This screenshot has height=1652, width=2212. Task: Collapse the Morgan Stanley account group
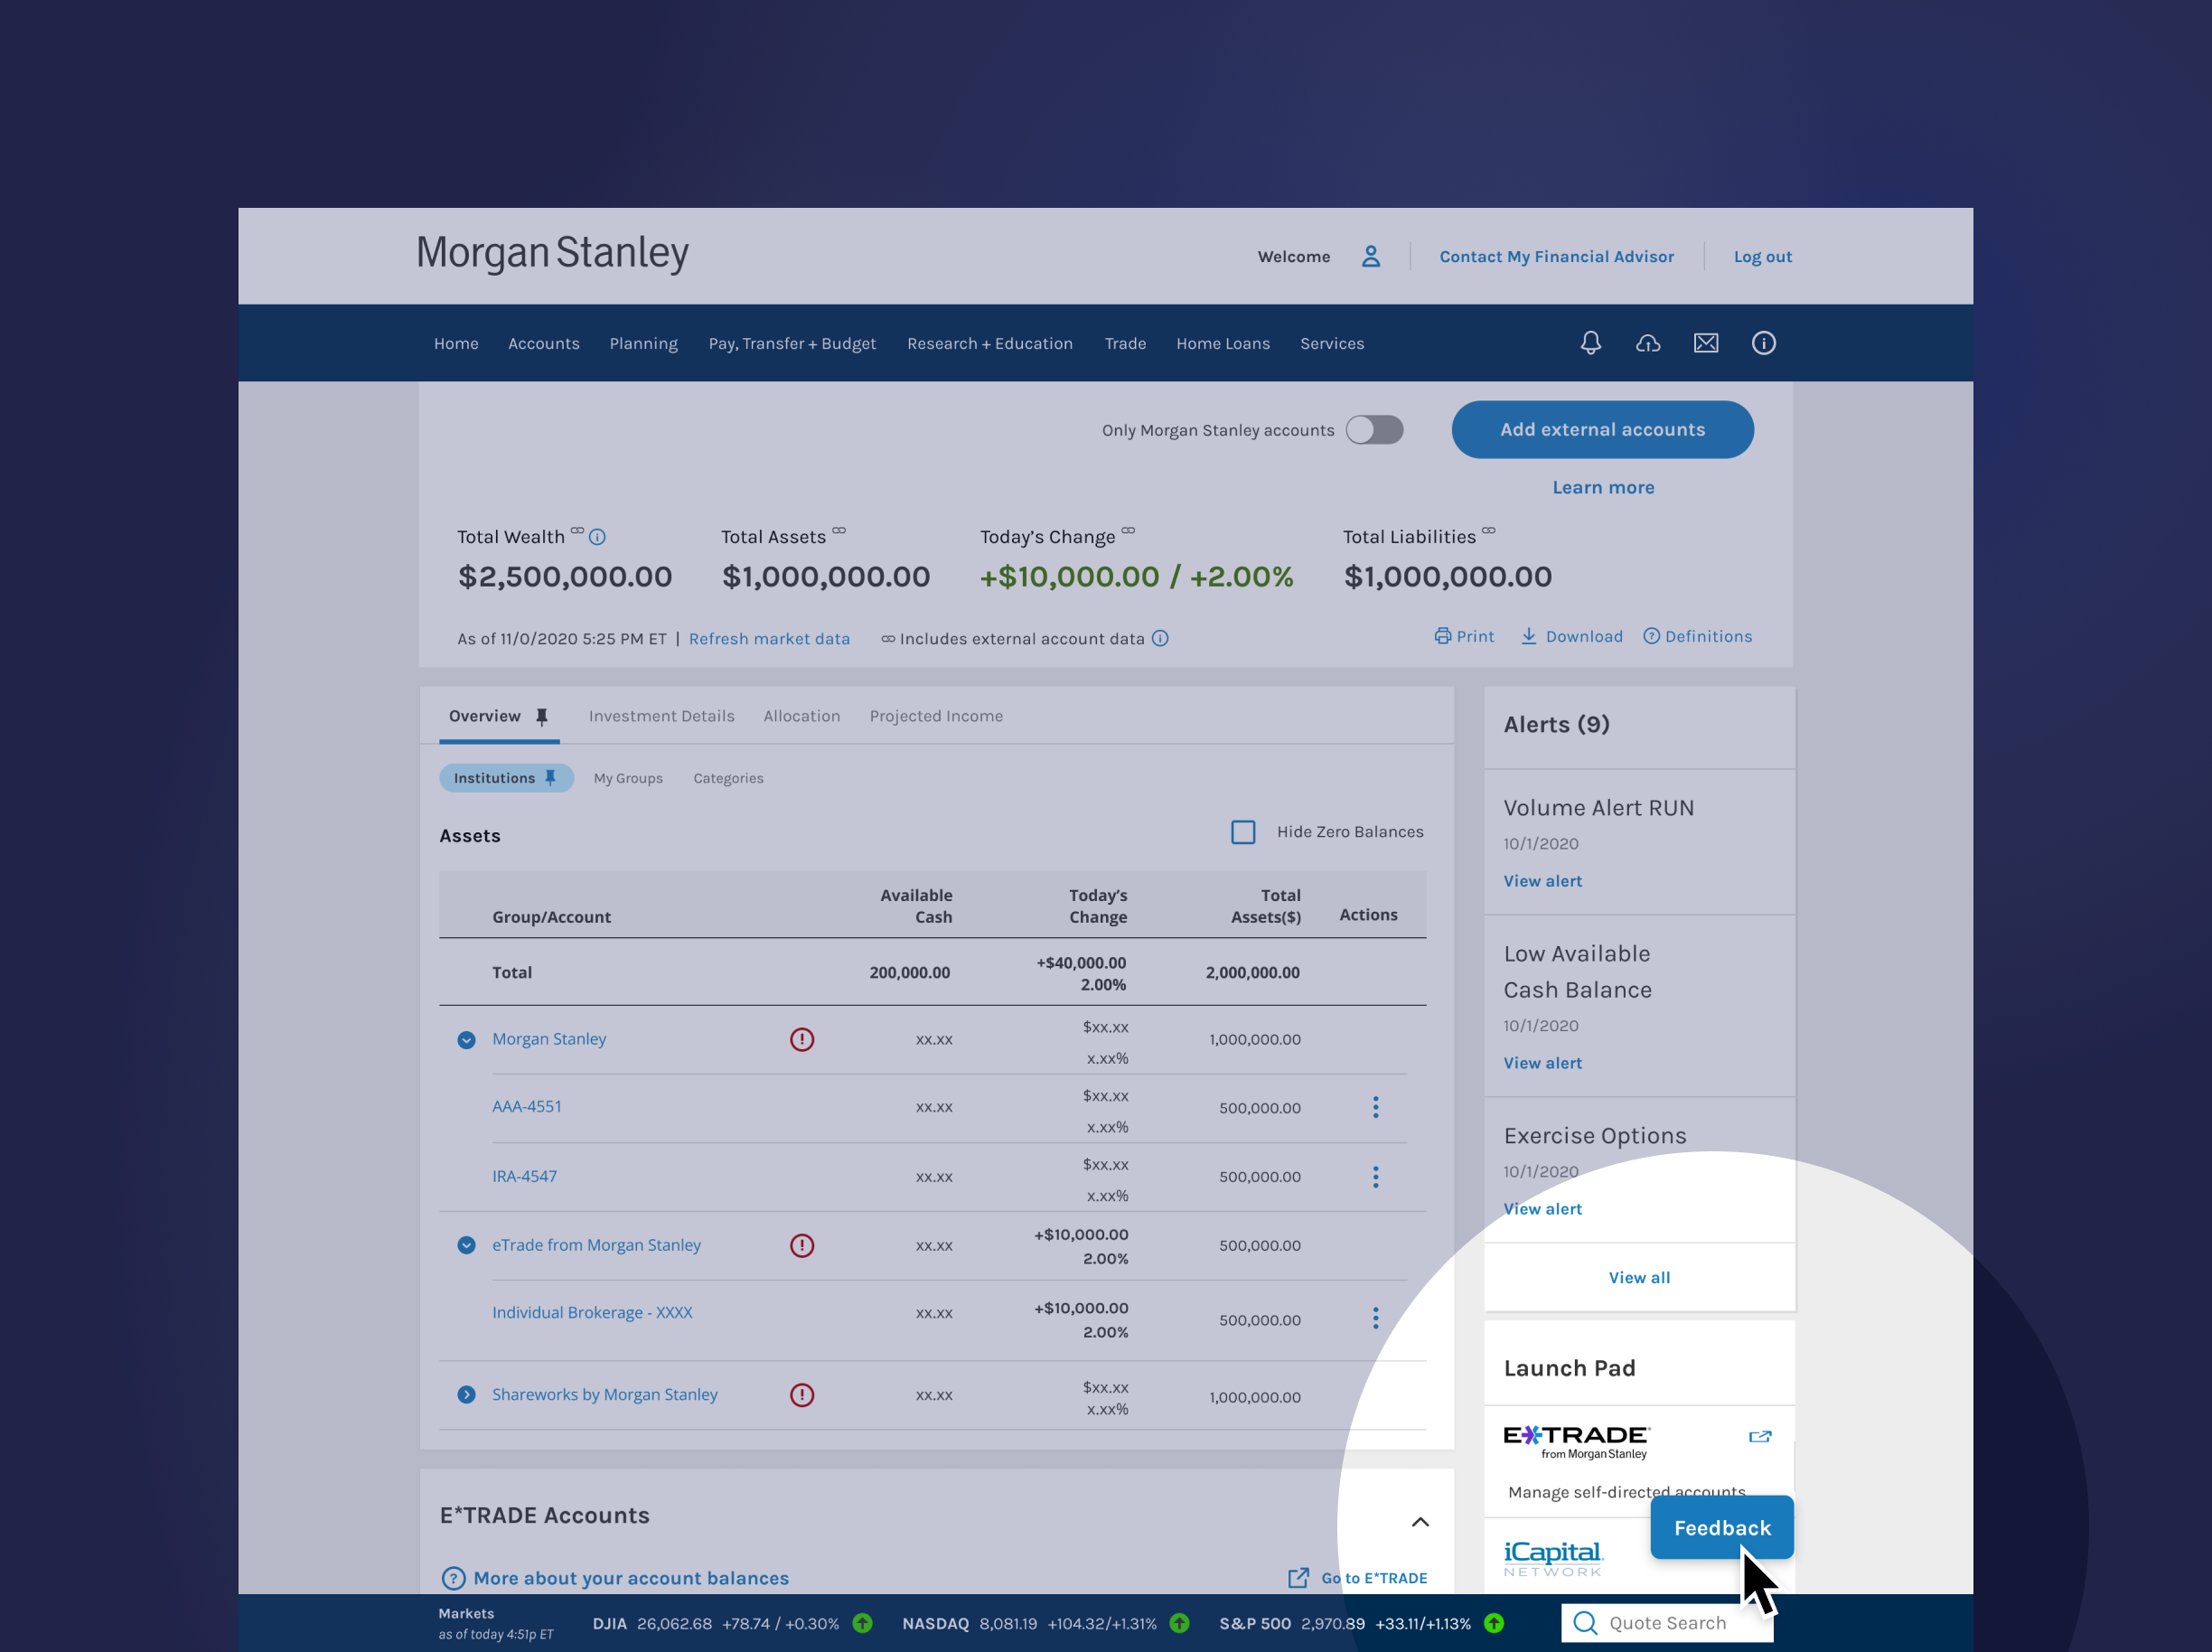click(x=466, y=1040)
